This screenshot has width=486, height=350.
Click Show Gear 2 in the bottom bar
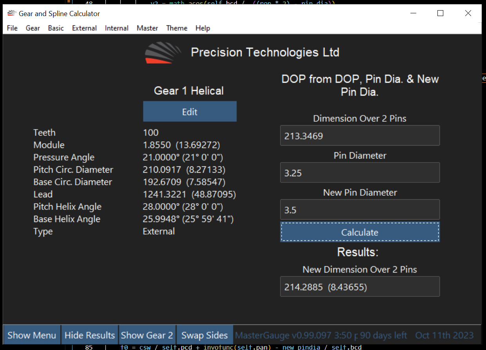147,335
